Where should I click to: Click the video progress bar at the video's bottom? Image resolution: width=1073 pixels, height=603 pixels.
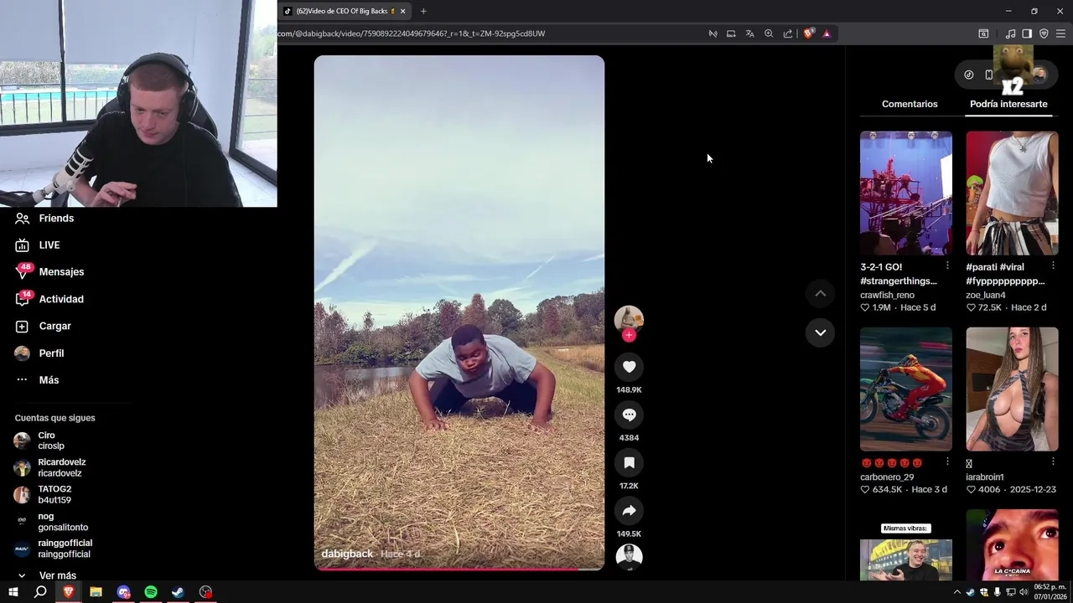click(x=459, y=569)
